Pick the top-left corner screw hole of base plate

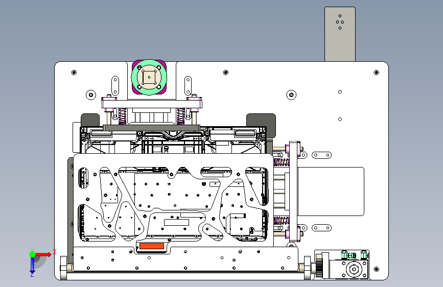pyautogui.click(x=74, y=73)
